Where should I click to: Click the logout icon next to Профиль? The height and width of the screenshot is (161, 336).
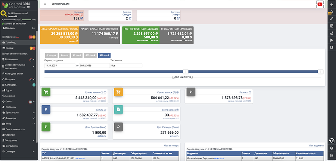point(34,28)
